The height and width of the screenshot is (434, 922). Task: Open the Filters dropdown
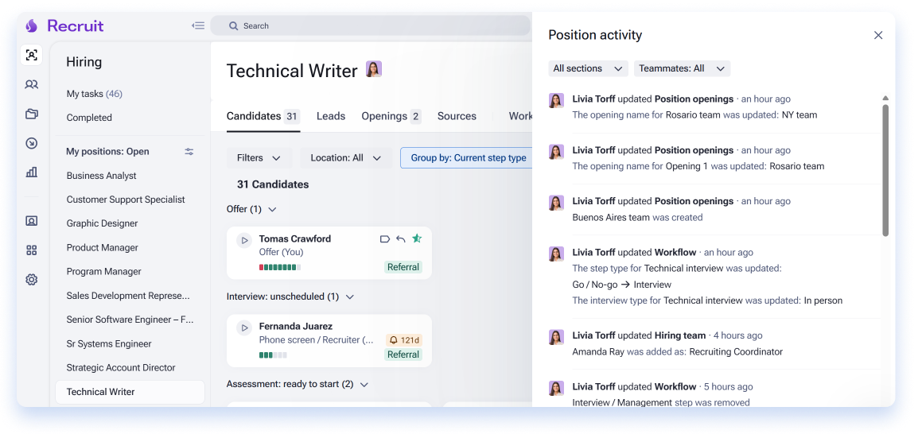(259, 158)
